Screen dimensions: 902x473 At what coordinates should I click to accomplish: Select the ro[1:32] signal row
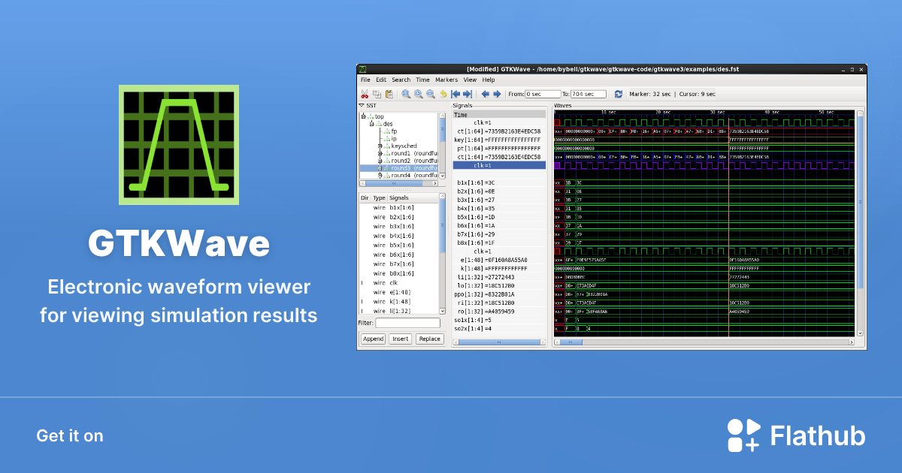[499, 311]
